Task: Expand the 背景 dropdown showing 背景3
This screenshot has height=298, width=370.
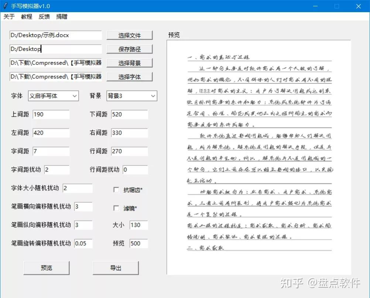Action: click(132, 96)
